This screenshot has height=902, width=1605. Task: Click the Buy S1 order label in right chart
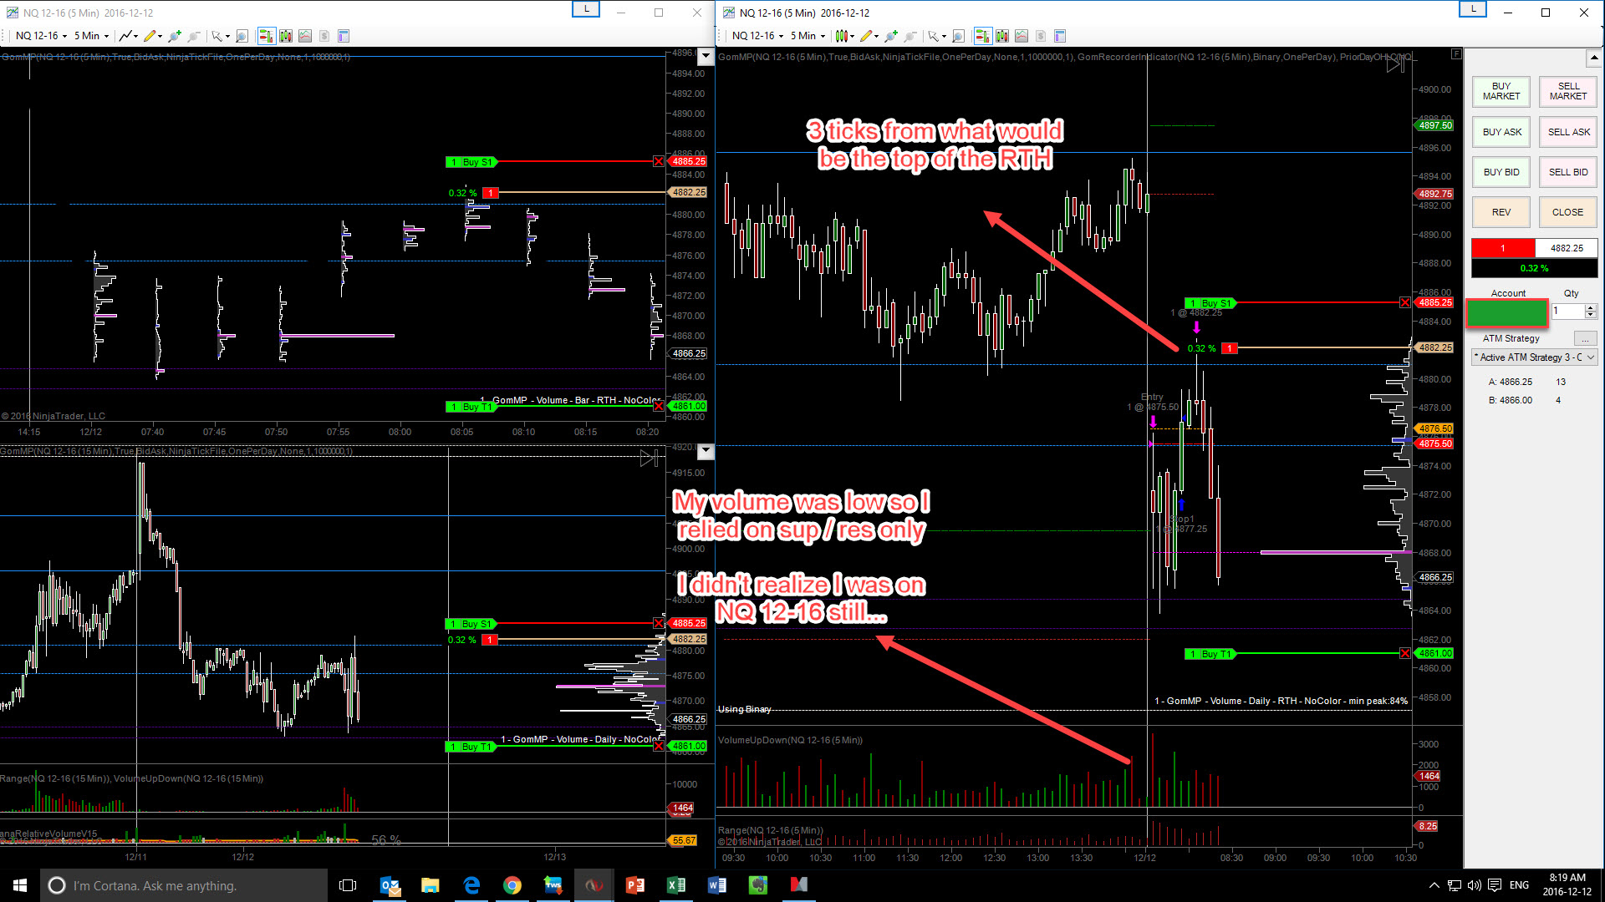(1210, 303)
